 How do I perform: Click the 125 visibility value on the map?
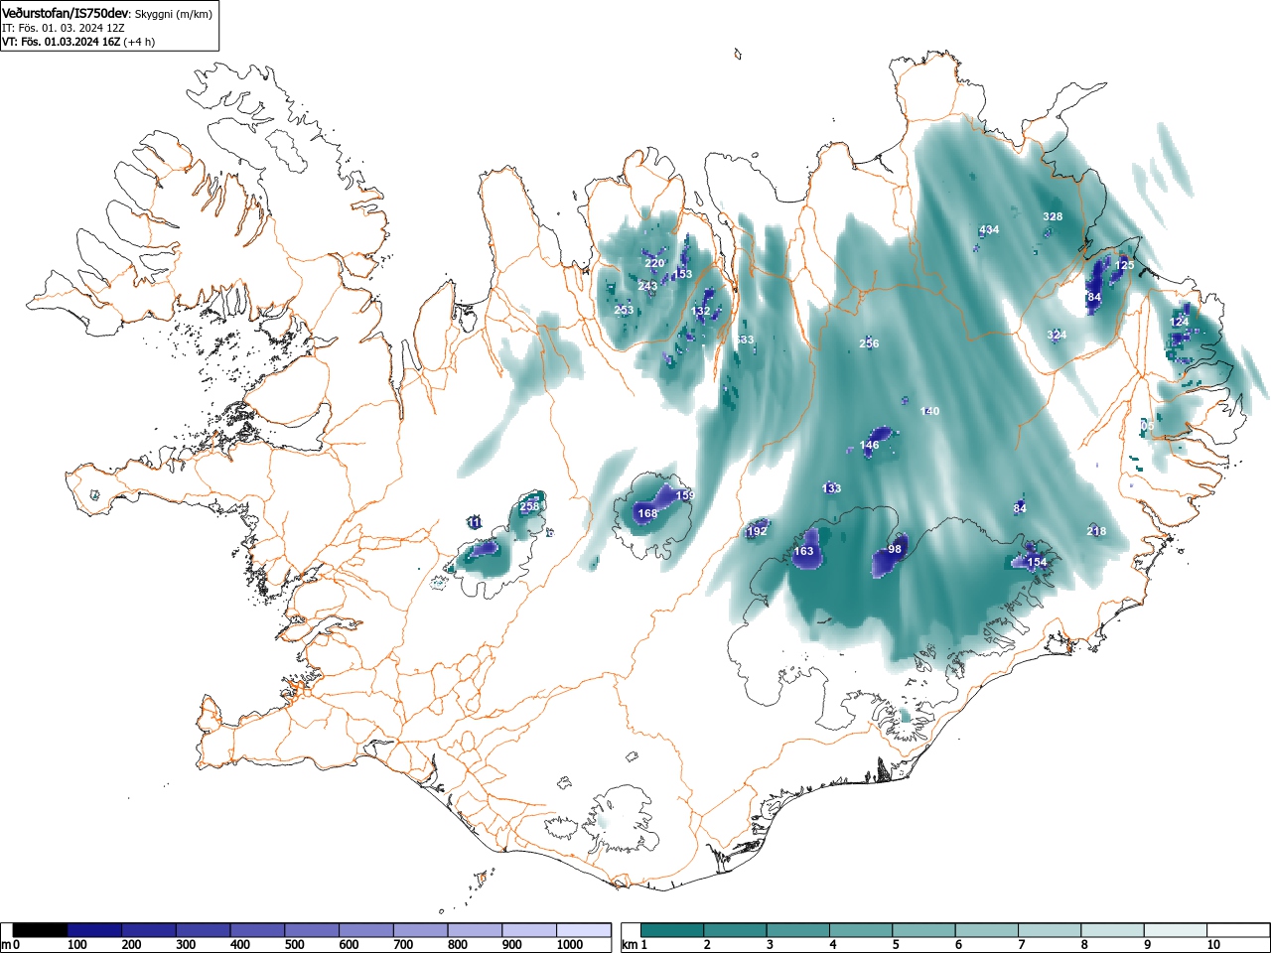[1124, 265]
